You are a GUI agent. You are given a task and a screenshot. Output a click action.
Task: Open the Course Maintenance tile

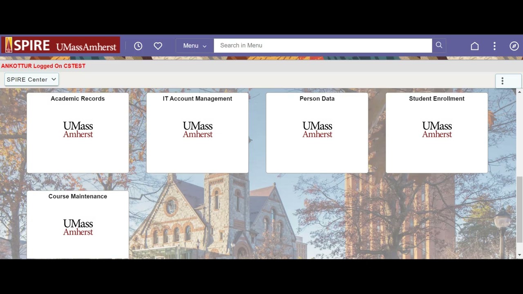78,225
